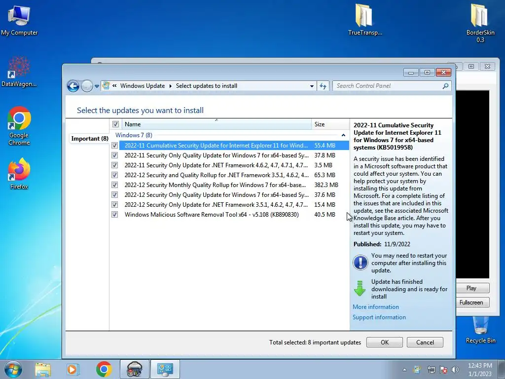505x379 pixels.
Task: Click the 65.3 MB size value
Action: click(325, 175)
